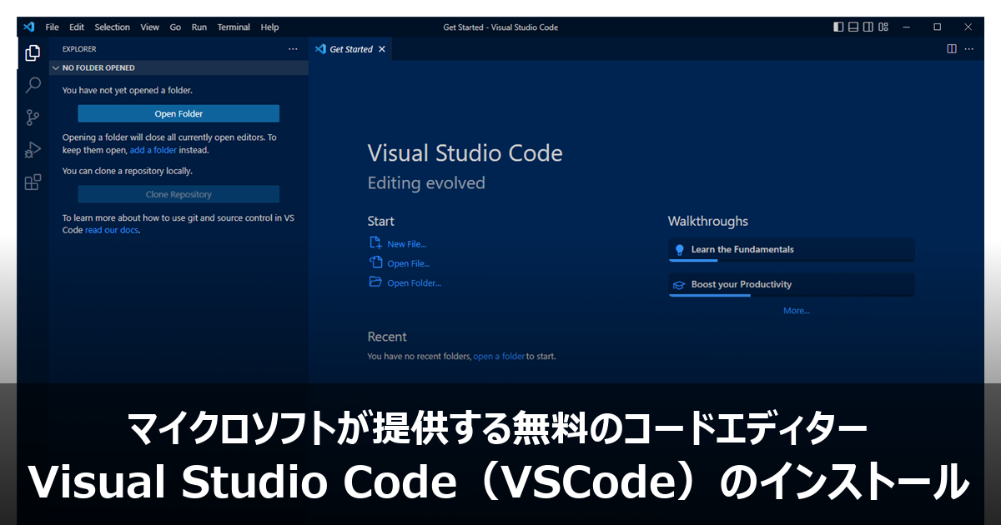Click the 'Visual Studio Code' welcome heading

click(x=465, y=153)
